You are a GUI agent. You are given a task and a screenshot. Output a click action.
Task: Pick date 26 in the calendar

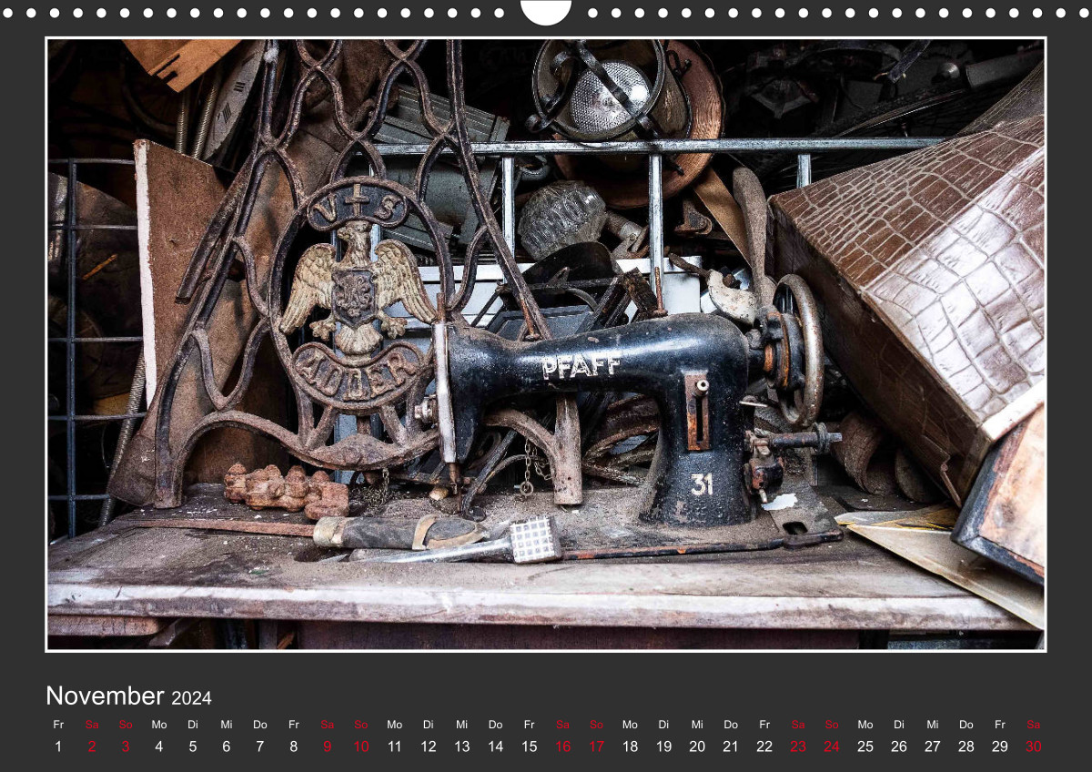tap(899, 747)
